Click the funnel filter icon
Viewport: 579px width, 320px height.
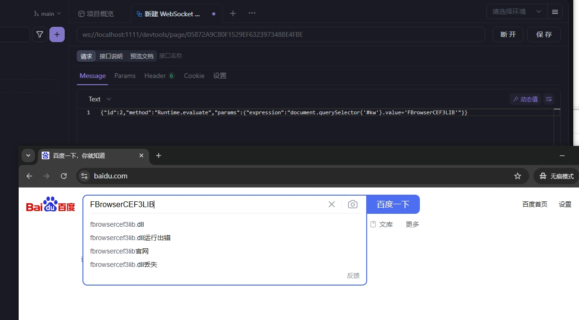(x=40, y=34)
